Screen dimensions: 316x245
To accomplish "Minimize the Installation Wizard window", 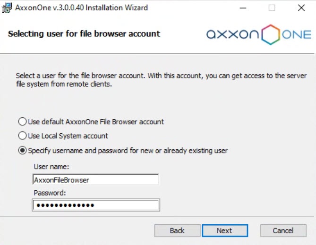I will [243, 8].
